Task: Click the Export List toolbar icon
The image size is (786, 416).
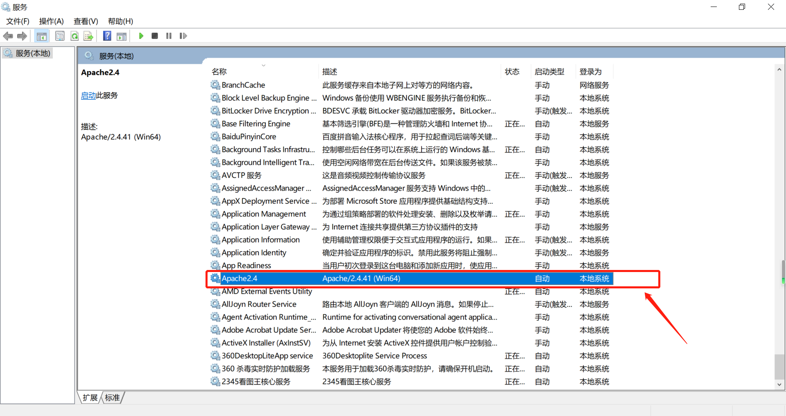Action: [88, 36]
